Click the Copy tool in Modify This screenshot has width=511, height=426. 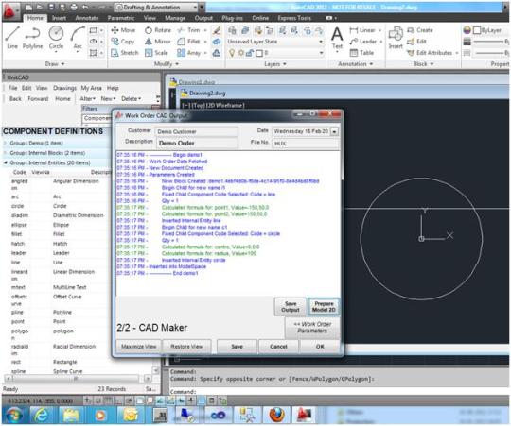coord(122,42)
